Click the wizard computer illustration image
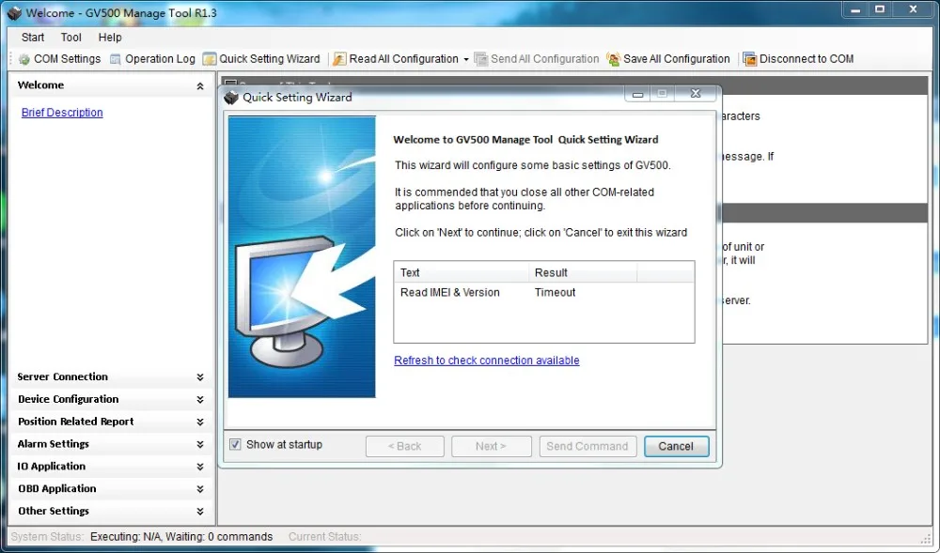The height and width of the screenshot is (553, 940). point(302,256)
